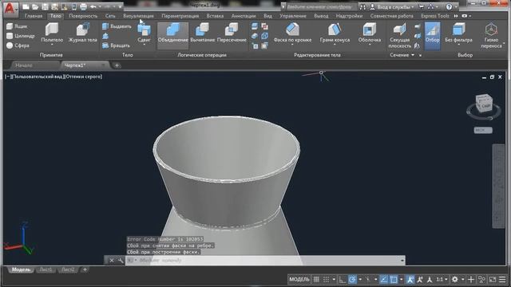The width and height of the screenshot is (511, 287).
Task: Open a new drawing tab with plus
Action: point(117,65)
